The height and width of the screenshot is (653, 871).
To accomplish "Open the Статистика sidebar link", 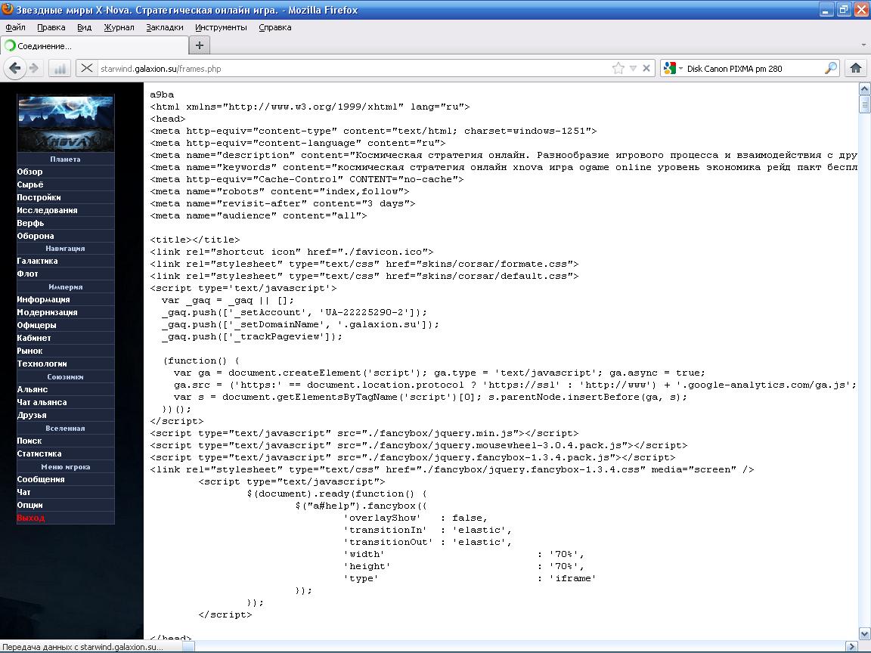I will (x=39, y=453).
